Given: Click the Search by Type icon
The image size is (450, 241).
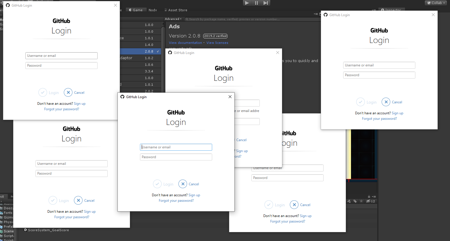Looking at the screenshot, I should pyautogui.click(x=349, y=201).
